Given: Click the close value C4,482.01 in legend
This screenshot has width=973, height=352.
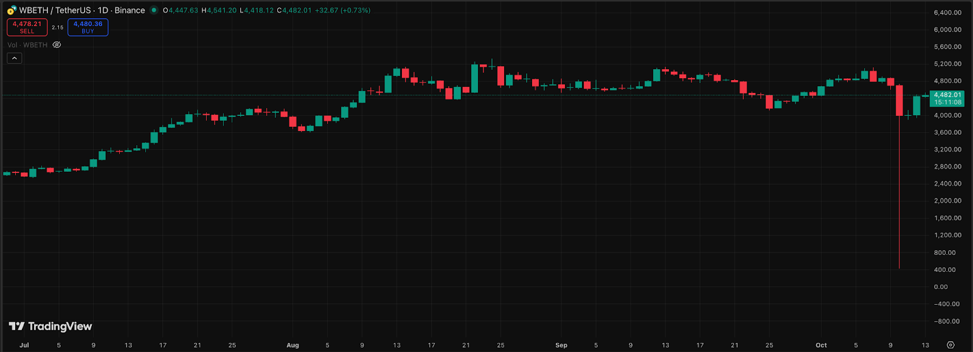Looking at the screenshot, I should click(x=294, y=10).
